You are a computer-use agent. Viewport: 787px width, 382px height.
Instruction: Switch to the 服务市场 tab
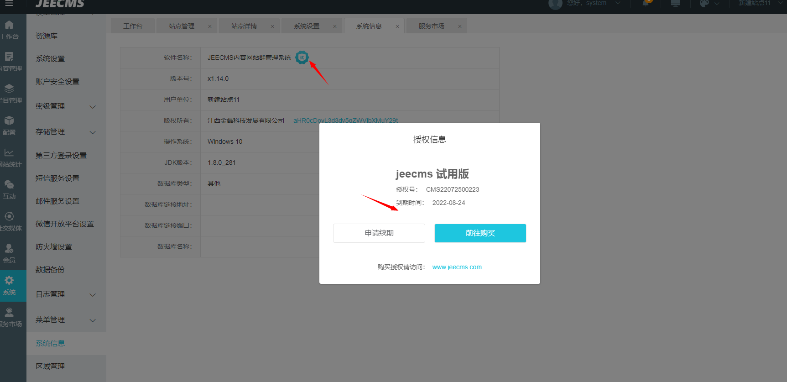[x=432, y=26]
